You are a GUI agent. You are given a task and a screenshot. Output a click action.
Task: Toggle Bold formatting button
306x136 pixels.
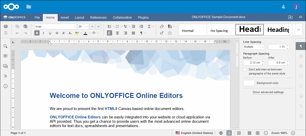click(37, 33)
